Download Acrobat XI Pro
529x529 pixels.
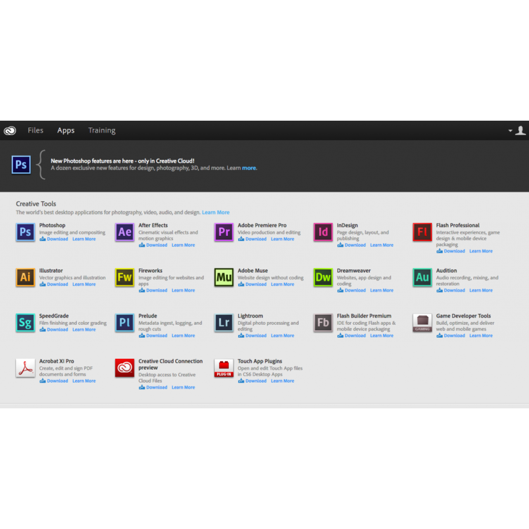pyautogui.click(x=54, y=381)
